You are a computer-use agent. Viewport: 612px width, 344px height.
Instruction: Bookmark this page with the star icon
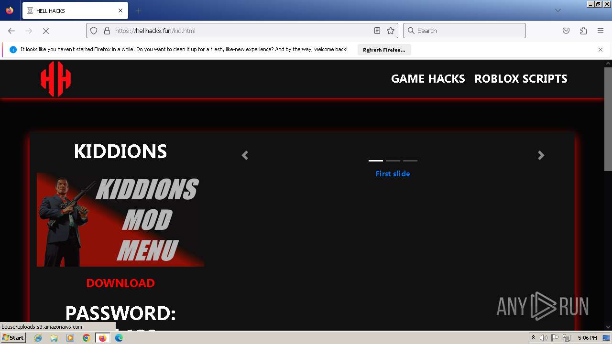point(391,31)
